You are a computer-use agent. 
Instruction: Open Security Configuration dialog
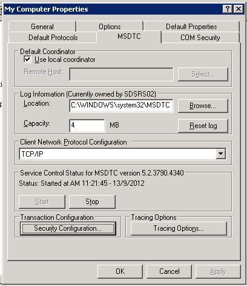[68, 228]
